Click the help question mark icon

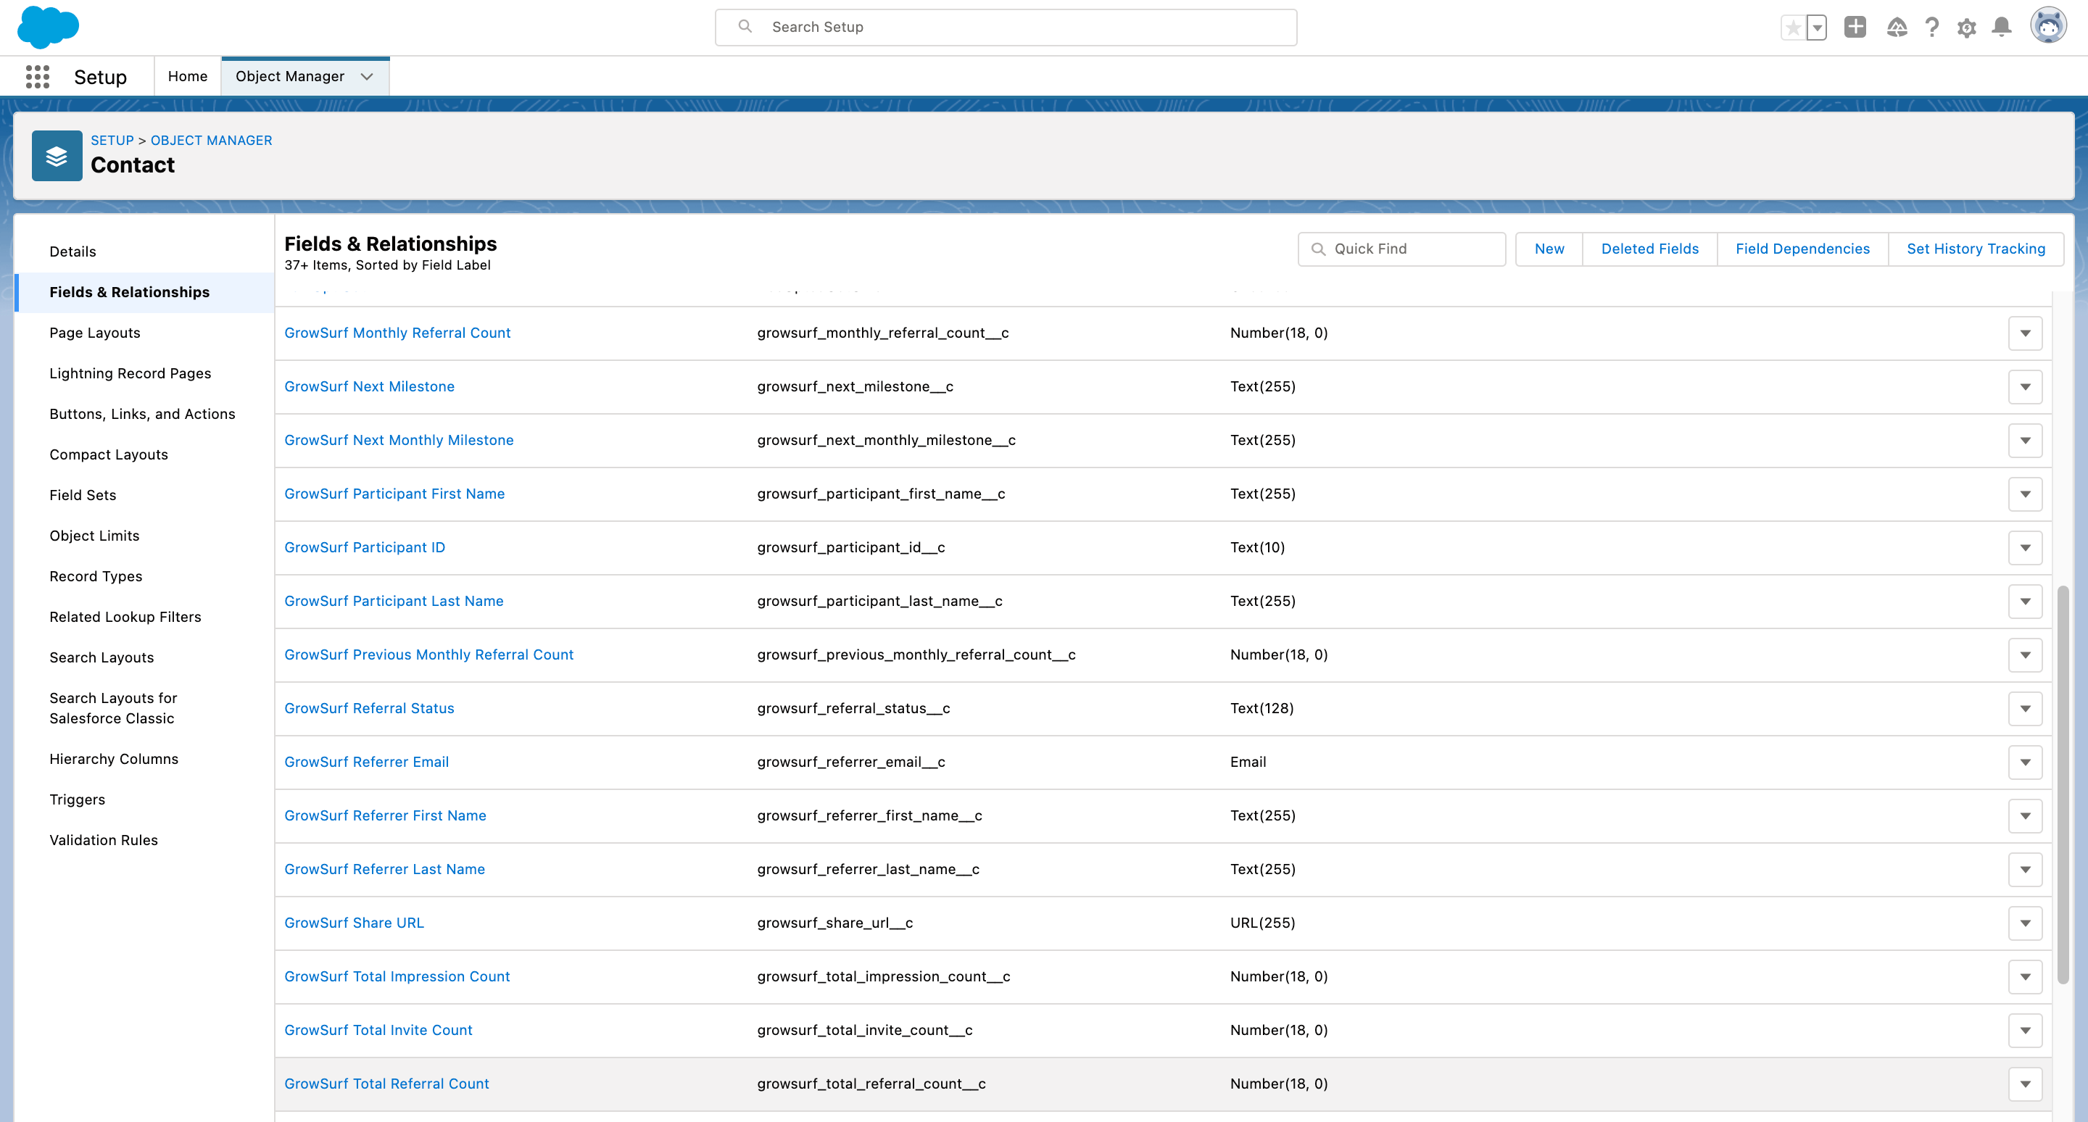coord(1932,27)
